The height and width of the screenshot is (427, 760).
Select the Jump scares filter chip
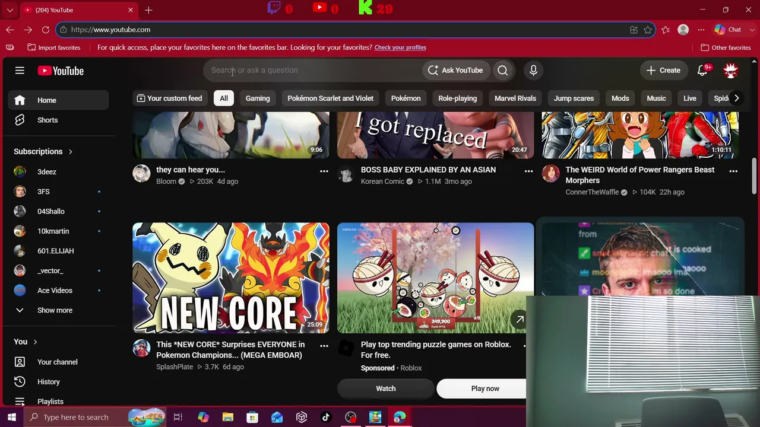(x=574, y=98)
